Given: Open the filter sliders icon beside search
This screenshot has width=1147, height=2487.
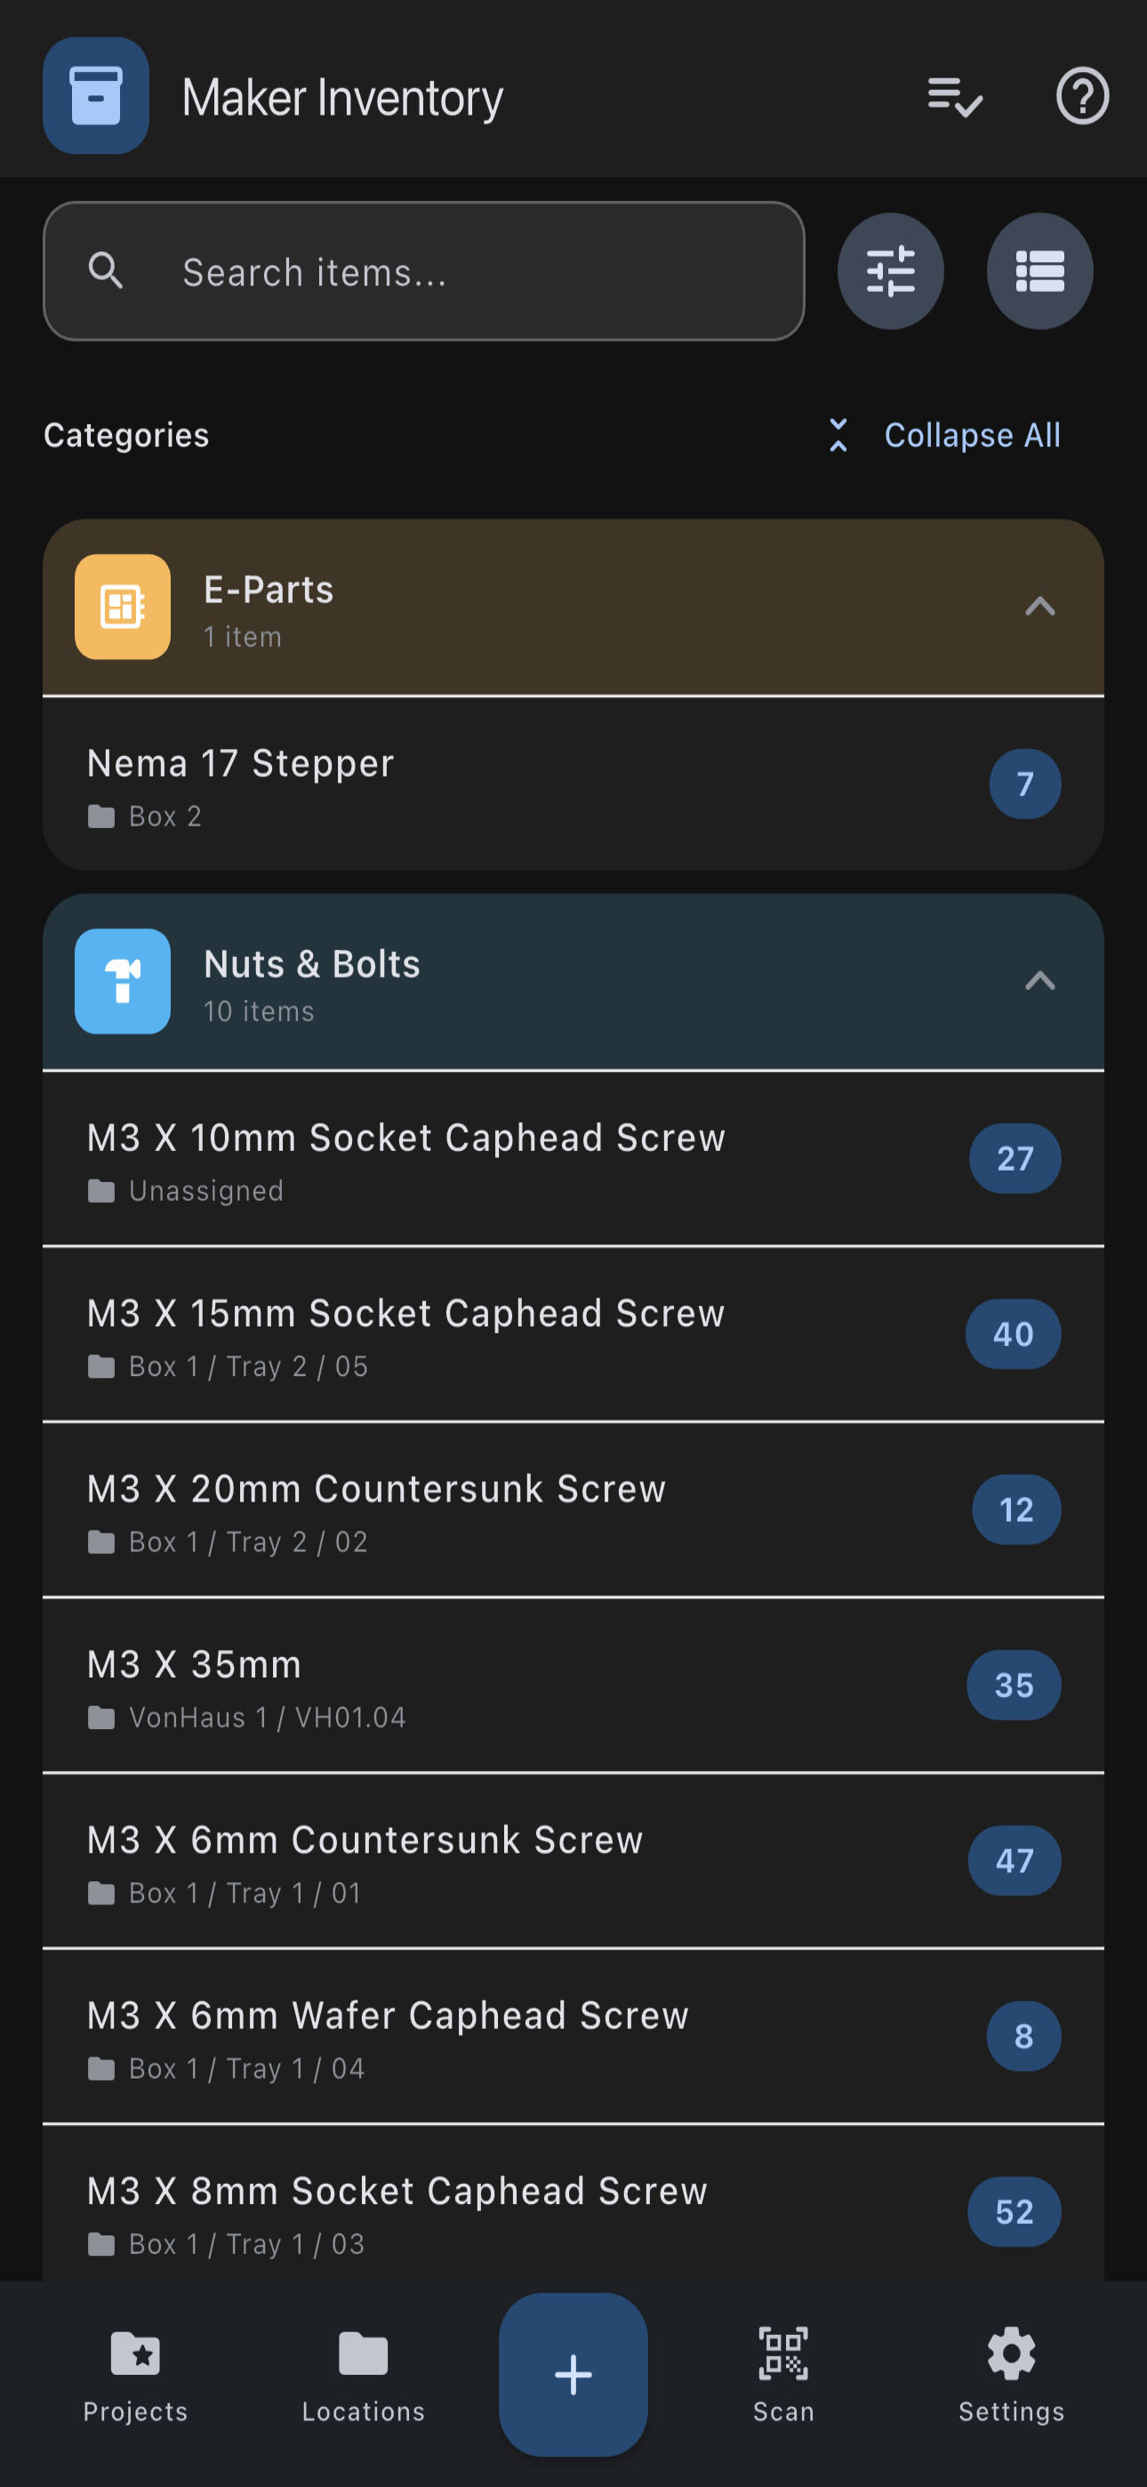Looking at the screenshot, I should (x=889, y=271).
